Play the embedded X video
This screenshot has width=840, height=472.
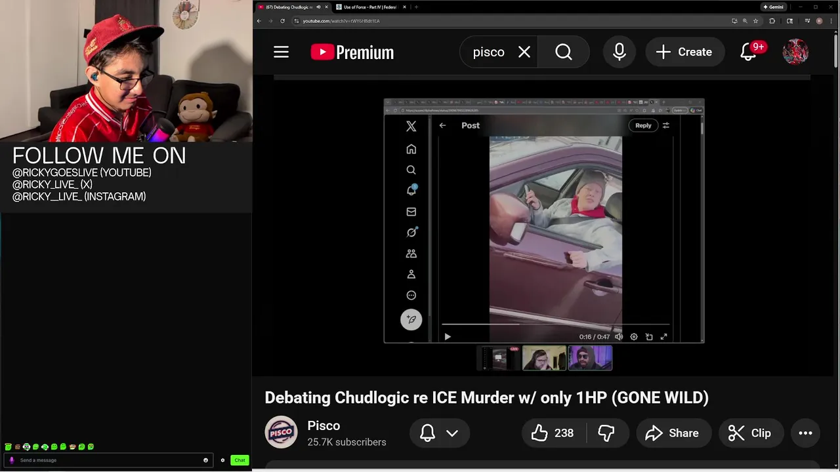(x=448, y=336)
